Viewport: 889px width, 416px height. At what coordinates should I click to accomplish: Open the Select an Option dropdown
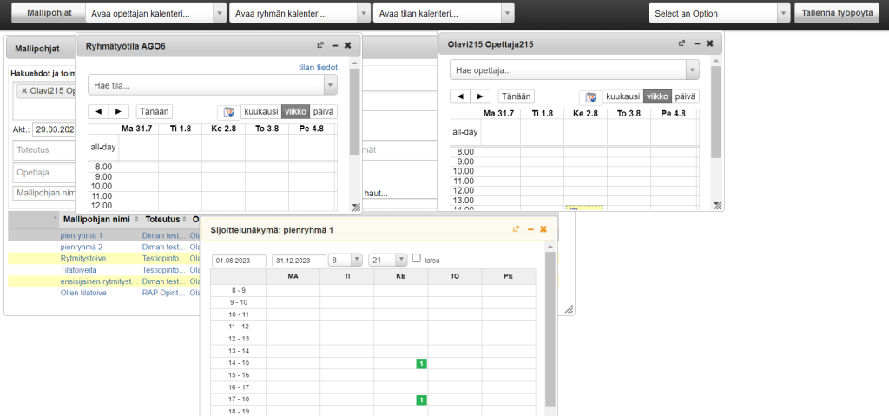(720, 13)
